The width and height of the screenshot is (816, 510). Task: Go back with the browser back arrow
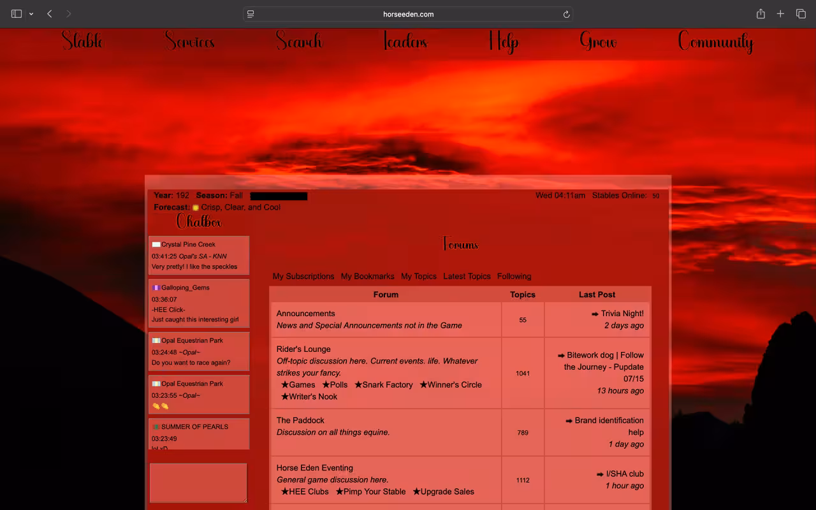click(50, 14)
